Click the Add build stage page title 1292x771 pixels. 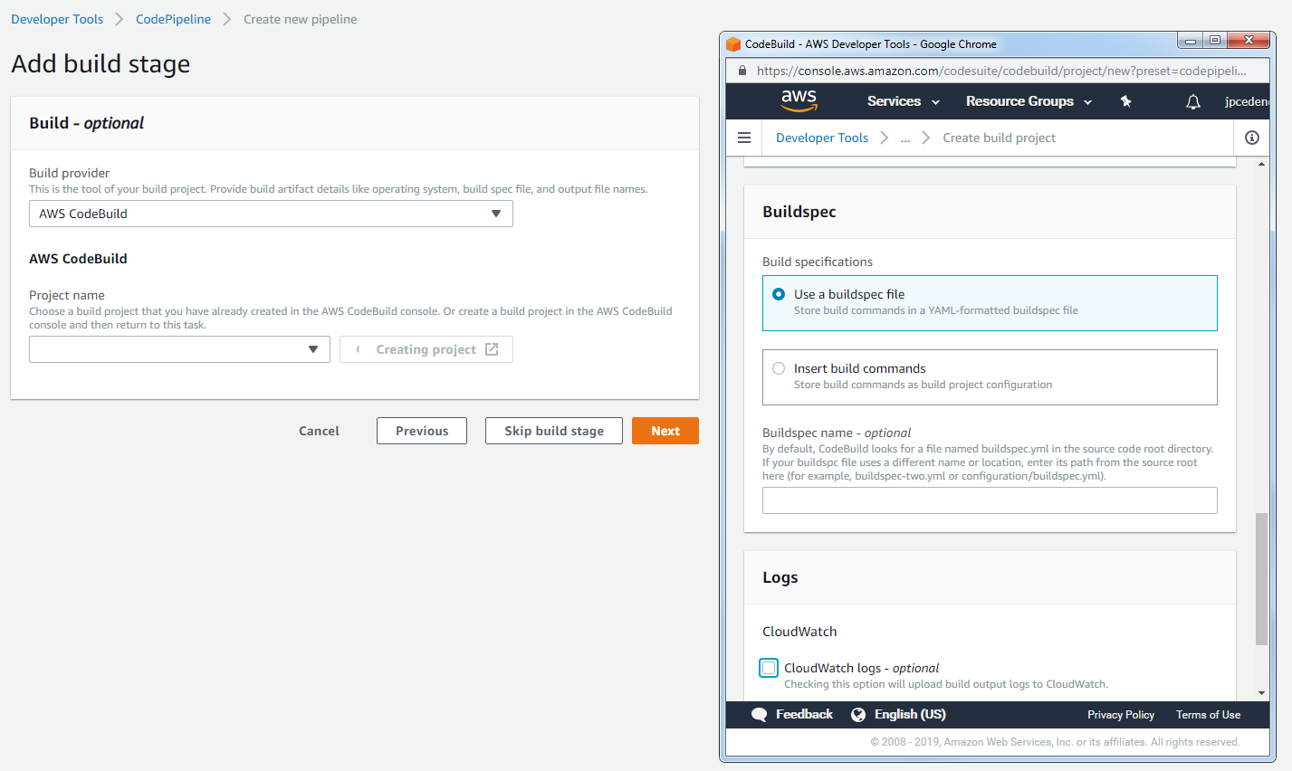point(100,64)
